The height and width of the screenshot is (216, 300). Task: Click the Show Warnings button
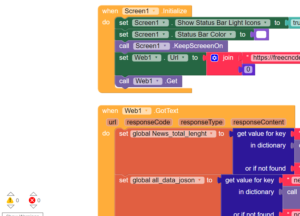(23, 214)
